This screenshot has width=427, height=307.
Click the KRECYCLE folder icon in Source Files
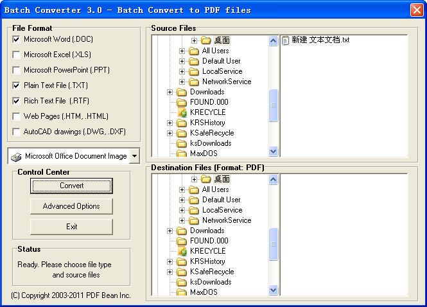click(182, 112)
